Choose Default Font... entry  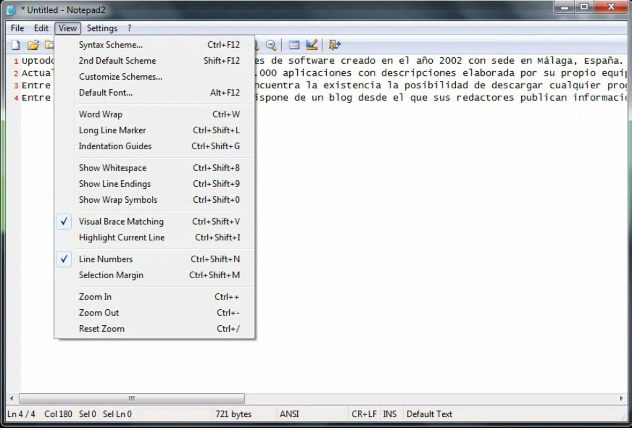pos(154,93)
